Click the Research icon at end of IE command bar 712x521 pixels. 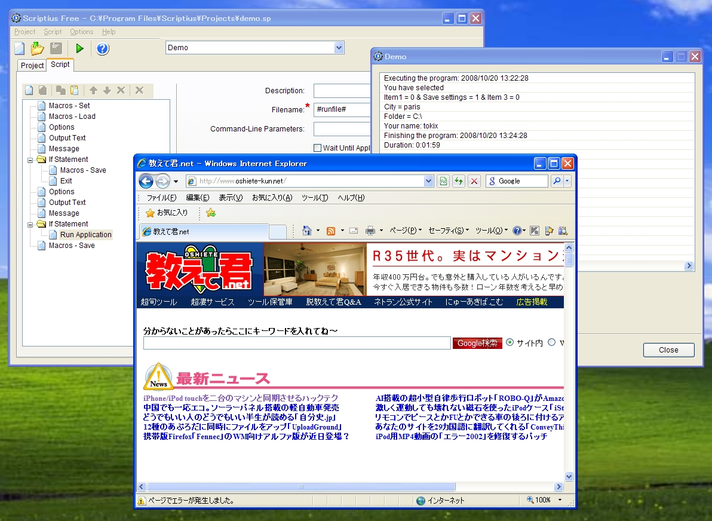point(563,231)
